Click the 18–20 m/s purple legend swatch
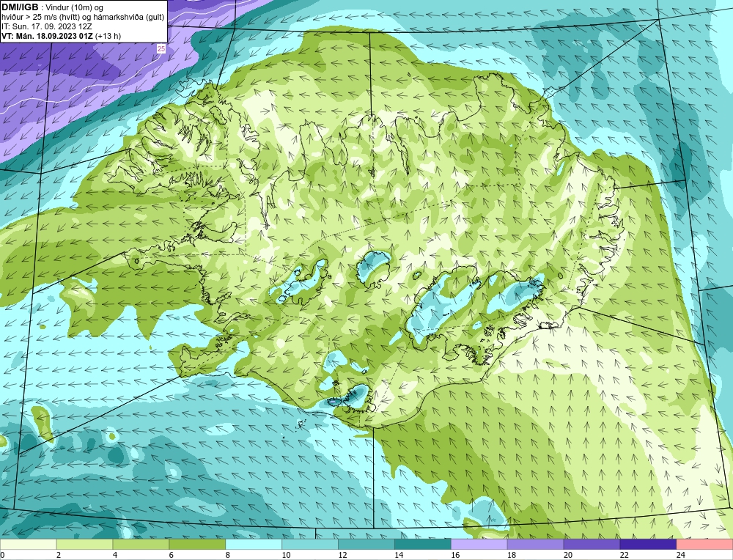The height and width of the screenshot is (560, 733). point(535,545)
